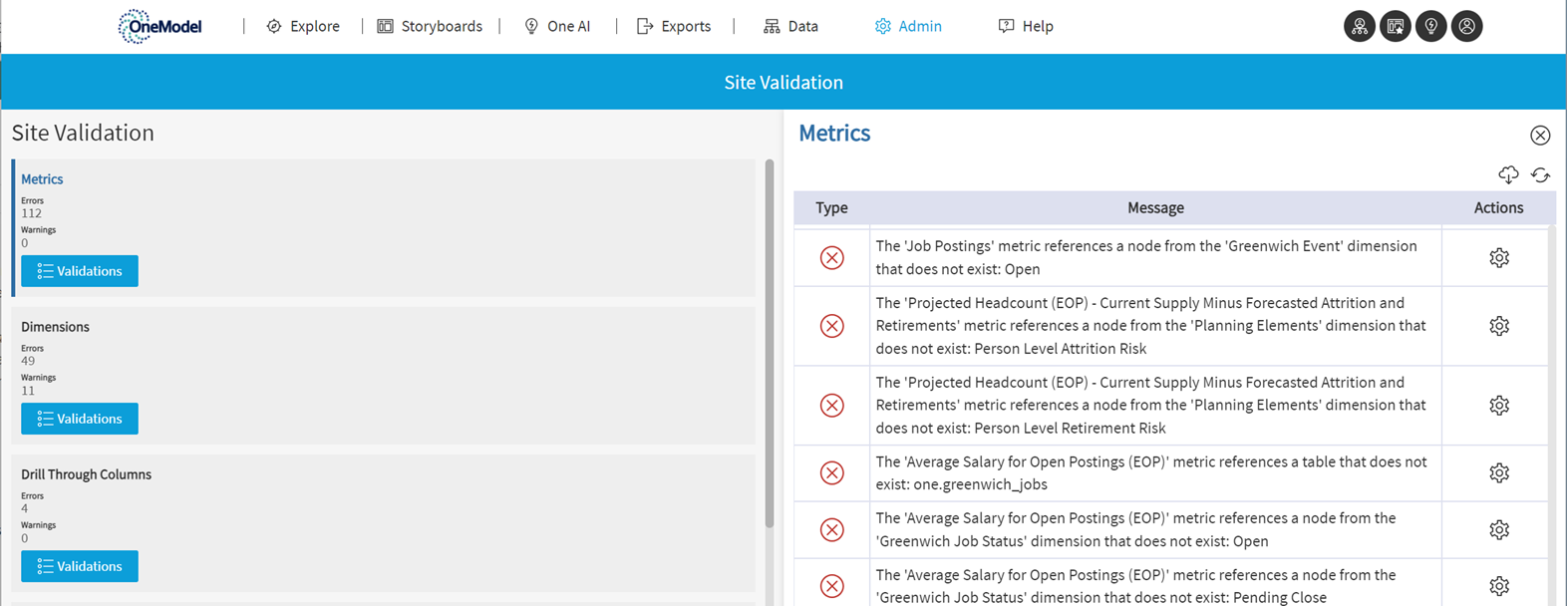Refresh the Metrics validation results
Image resolution: width=1567 pixels, height=606 pixels.
(1540, 175)
